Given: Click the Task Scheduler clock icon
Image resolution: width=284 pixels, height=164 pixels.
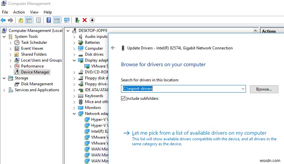Looking at the screenshot, I should [x=17, y=42].
